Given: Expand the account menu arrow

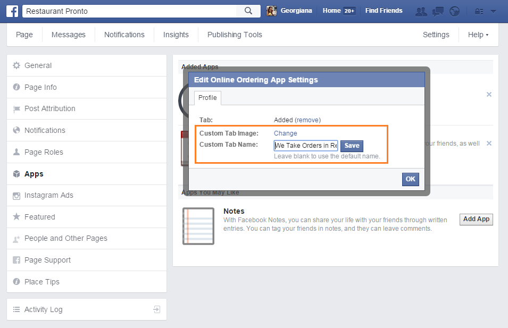Looking at the screenshot, I should [494, 11].
